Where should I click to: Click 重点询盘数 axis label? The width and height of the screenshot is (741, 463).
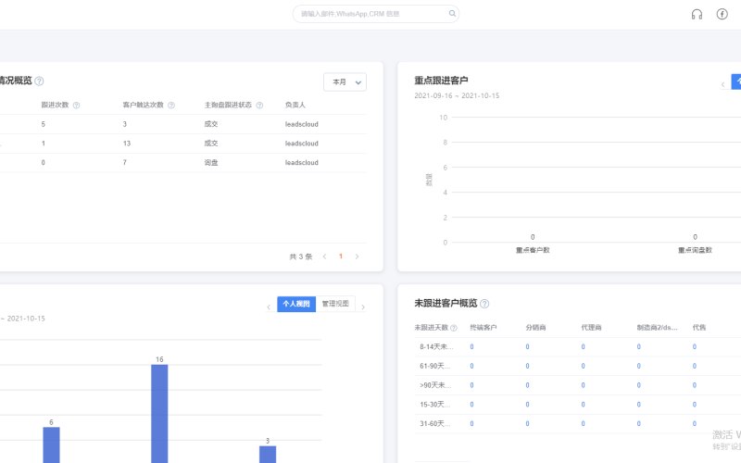pos(695,250)
